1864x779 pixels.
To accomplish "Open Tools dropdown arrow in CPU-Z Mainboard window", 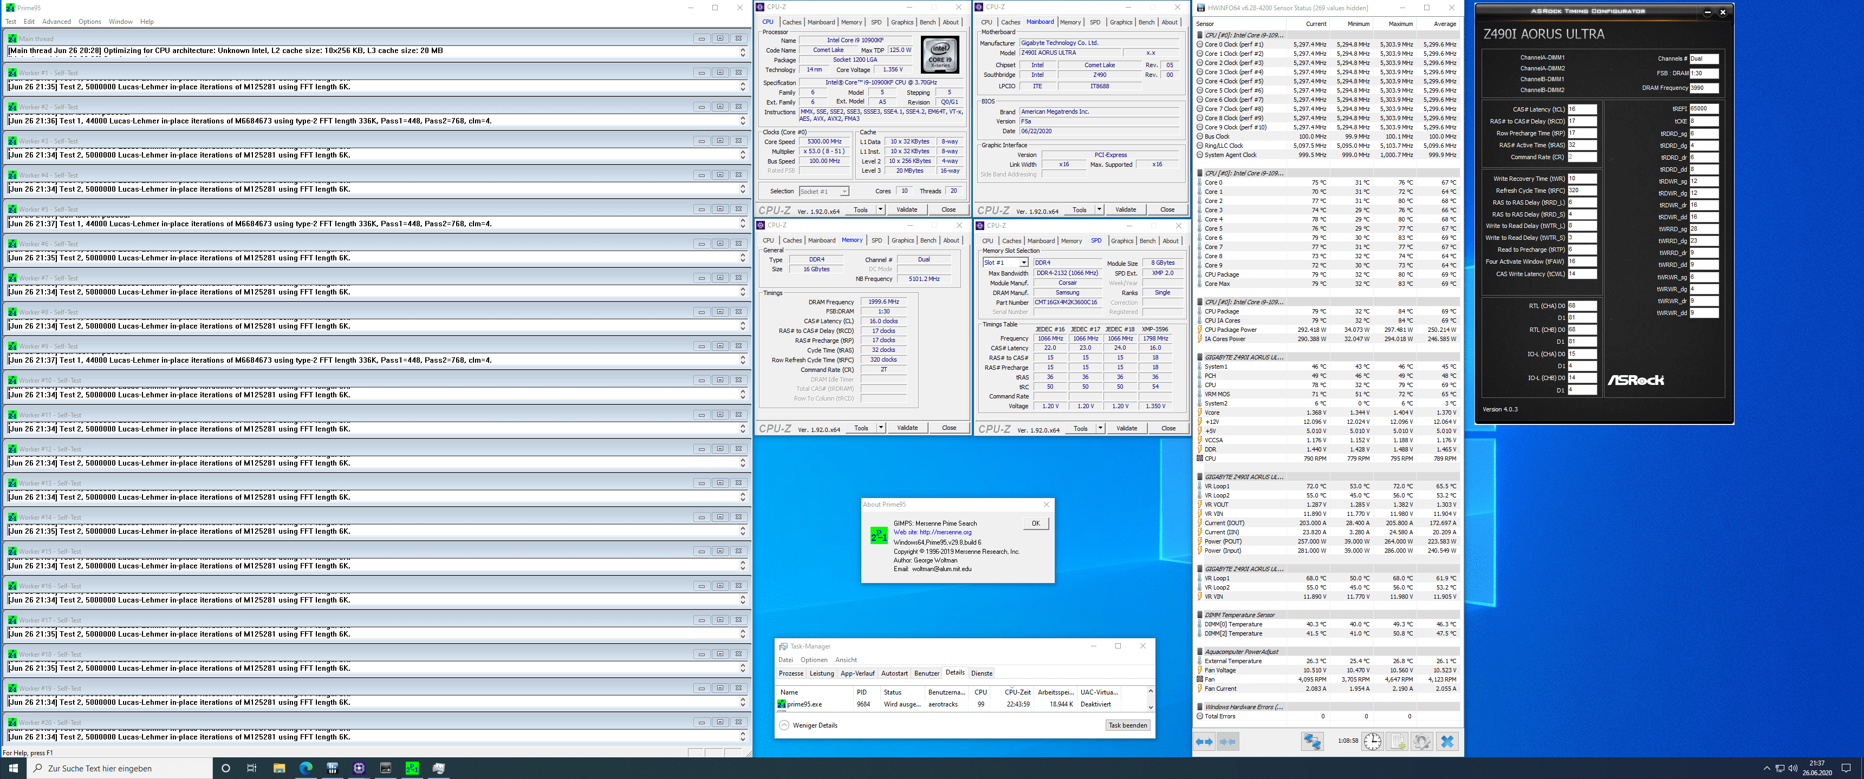I will (x=1099, y=210).
